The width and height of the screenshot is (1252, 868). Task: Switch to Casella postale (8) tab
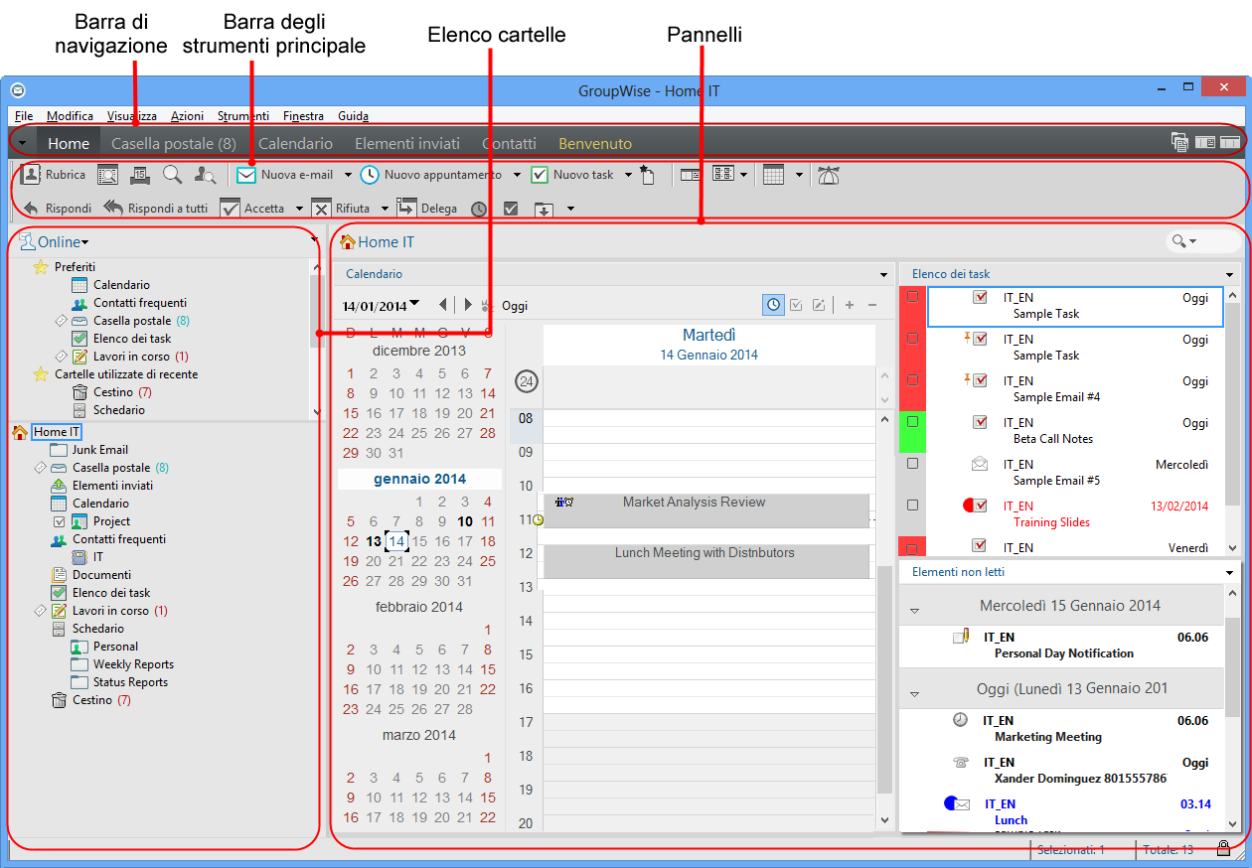(x=173, y=144)
